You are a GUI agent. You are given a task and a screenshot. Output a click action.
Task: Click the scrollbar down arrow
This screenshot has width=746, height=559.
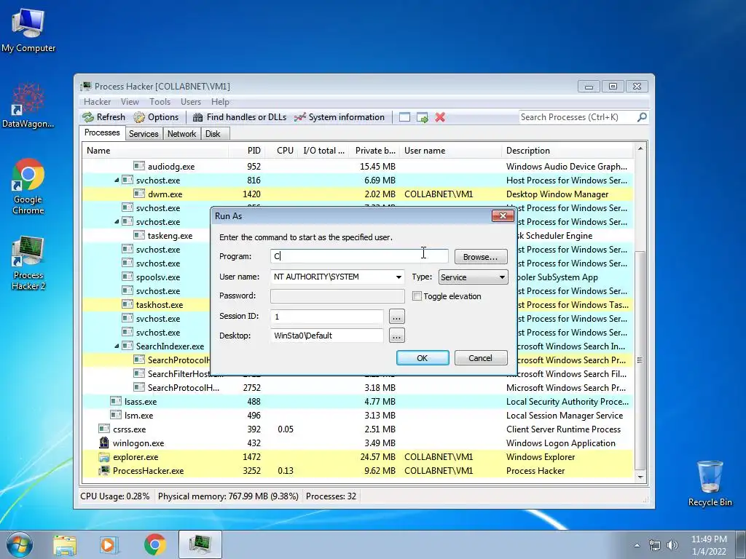point(640,477)
